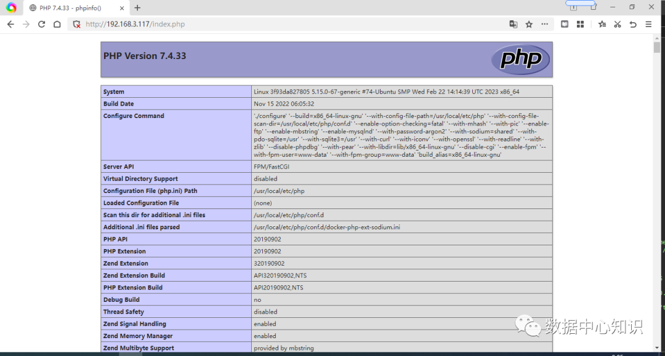
Task: Open the browser home page
Action: (57, 24)
